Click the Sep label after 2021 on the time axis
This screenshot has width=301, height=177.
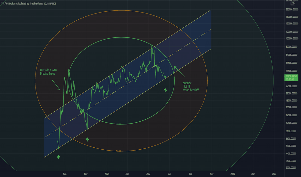191,174
